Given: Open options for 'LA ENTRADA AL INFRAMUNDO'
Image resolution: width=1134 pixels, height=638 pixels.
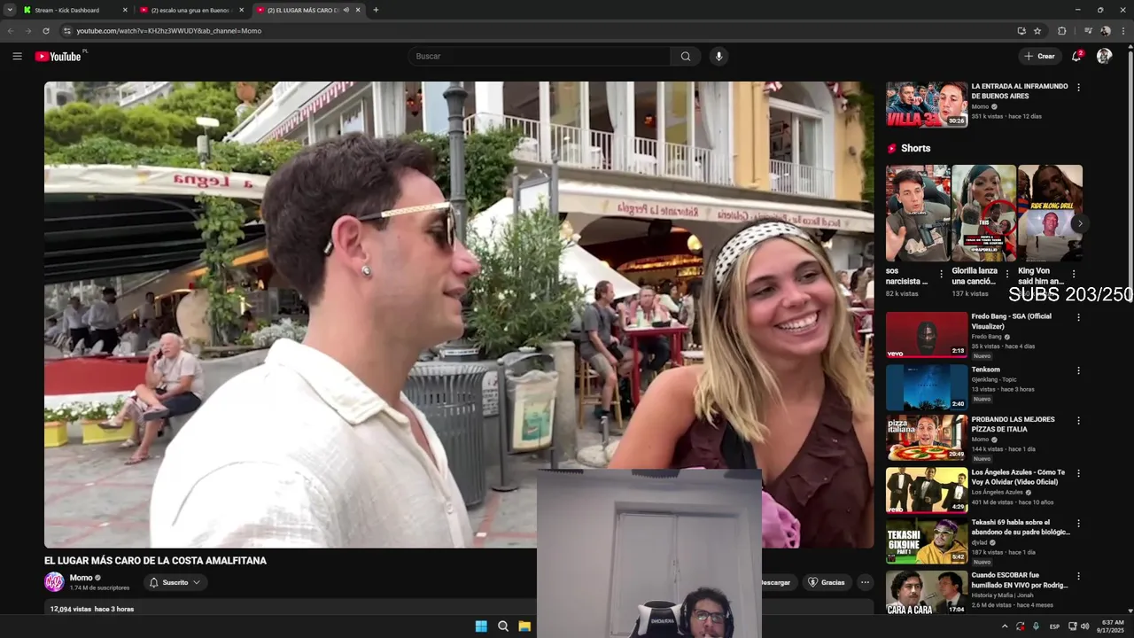Looking at the screenshot, I should click(1078, 88).
